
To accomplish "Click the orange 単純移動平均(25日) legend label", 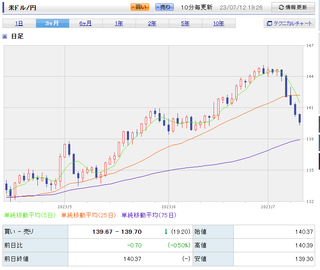I will point(89,215).
